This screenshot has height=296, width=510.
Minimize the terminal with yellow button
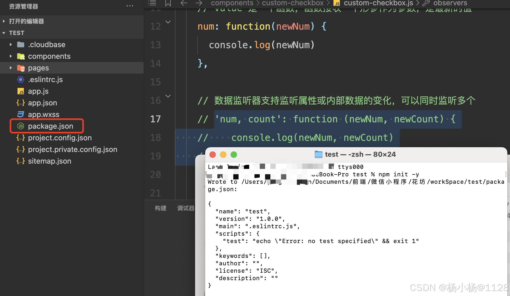point(223,155)
